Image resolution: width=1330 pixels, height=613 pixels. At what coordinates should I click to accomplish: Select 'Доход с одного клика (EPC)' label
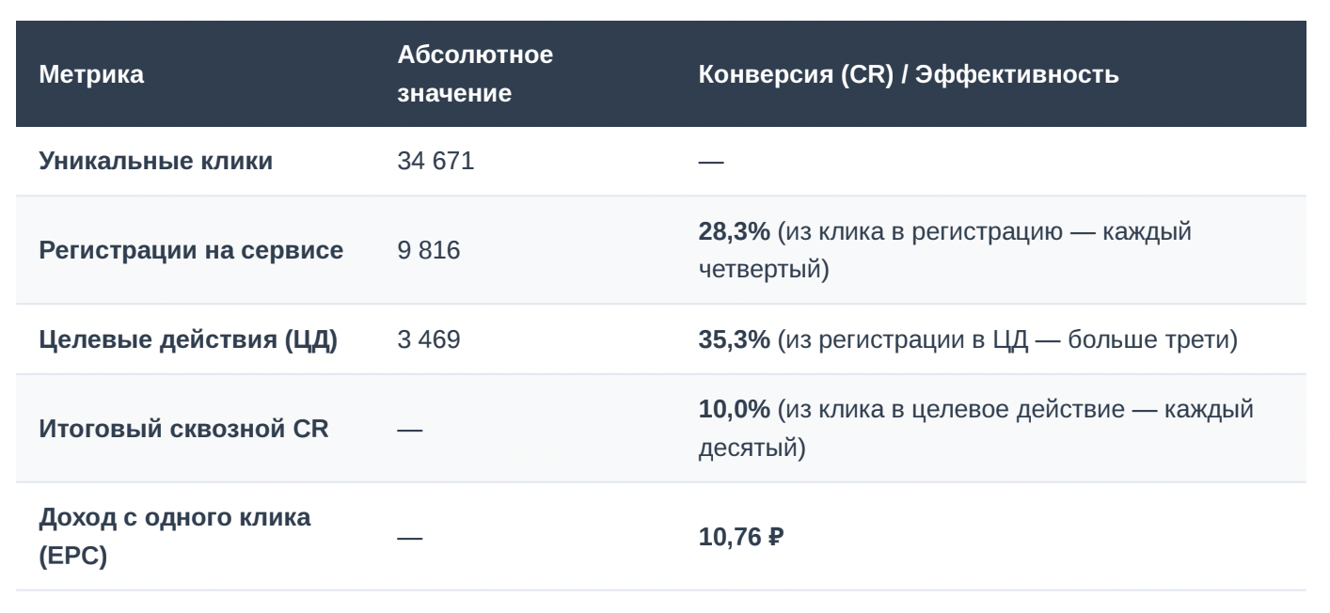point(175,536)
